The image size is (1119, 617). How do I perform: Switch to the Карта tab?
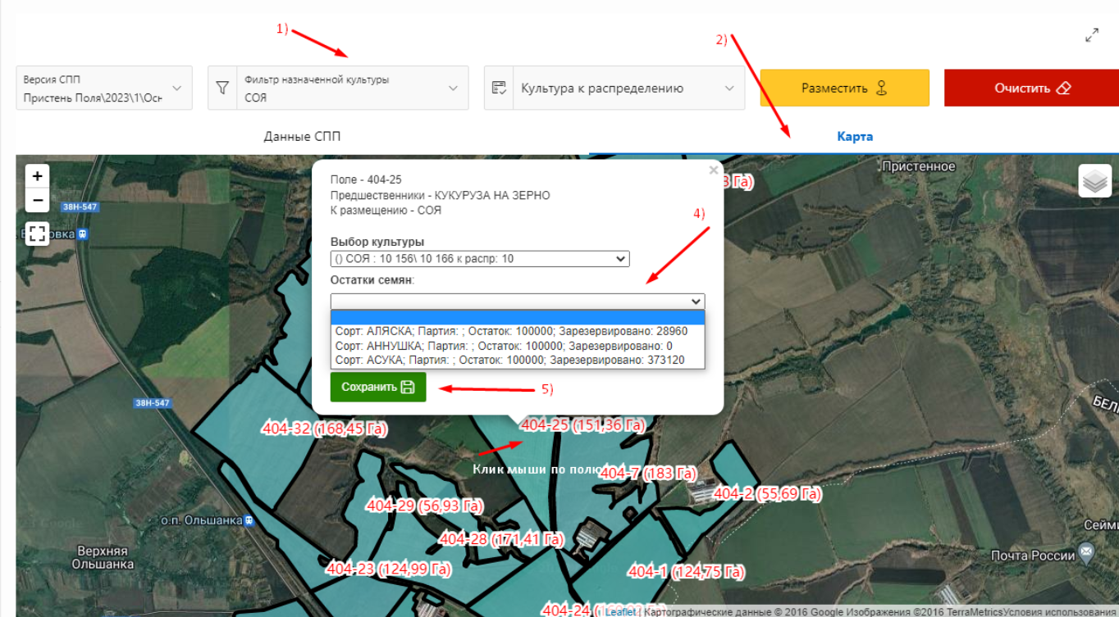pos(854,136)
